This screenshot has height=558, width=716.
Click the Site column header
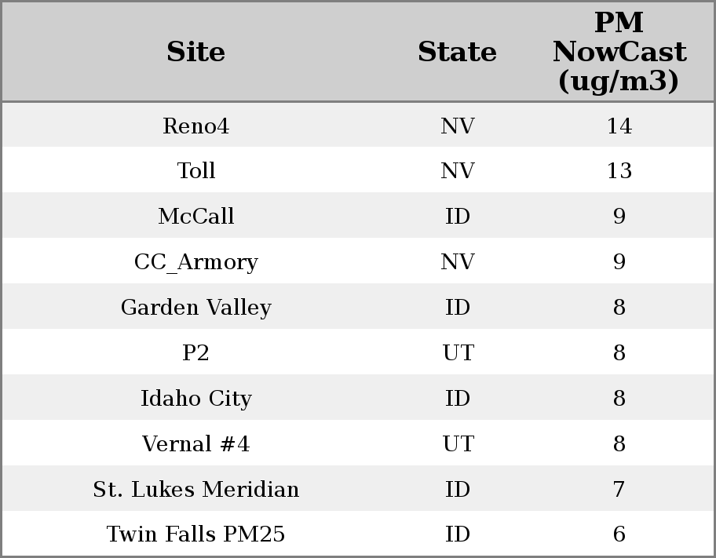pyautogui.click(x=195, y=52)
